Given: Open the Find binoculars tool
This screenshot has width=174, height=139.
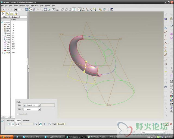Looking at the screenshot, I should pos(15,10).
